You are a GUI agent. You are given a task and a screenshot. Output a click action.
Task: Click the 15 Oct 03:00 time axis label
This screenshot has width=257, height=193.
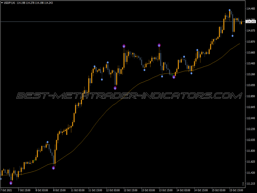tap(219, 190)
